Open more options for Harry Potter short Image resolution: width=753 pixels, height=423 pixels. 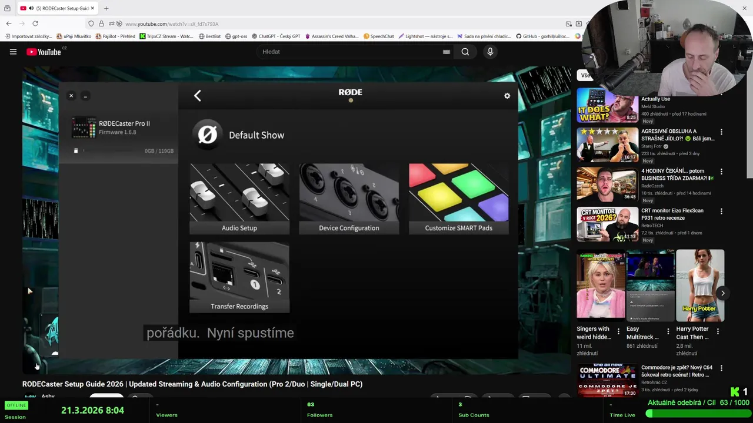pos(718,331)
